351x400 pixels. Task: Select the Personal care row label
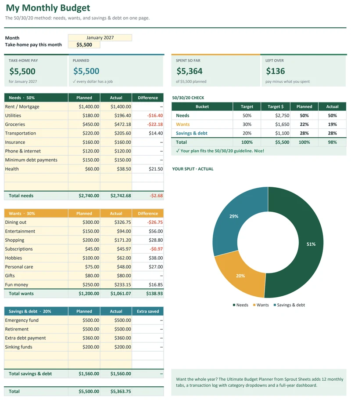[x=36, y=267]
